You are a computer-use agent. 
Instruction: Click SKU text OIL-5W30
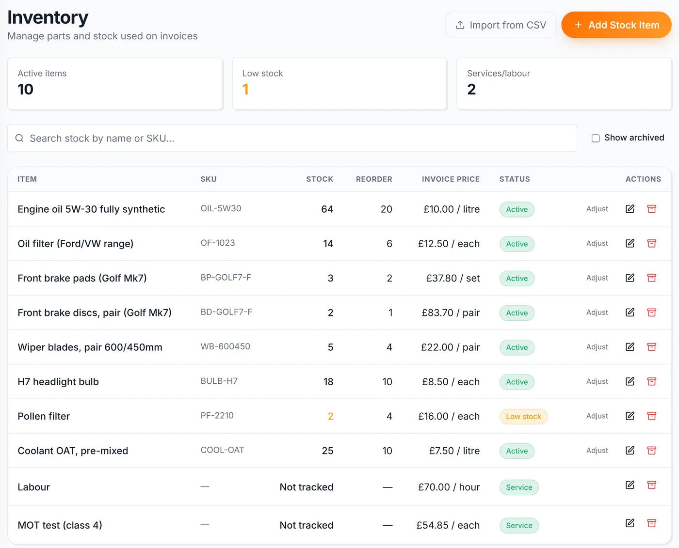point(221,208)
